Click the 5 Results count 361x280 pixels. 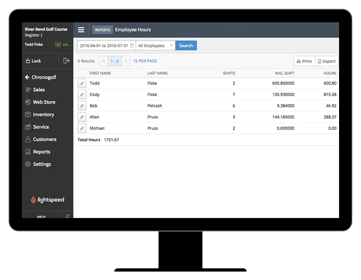[x=86, y=61]
